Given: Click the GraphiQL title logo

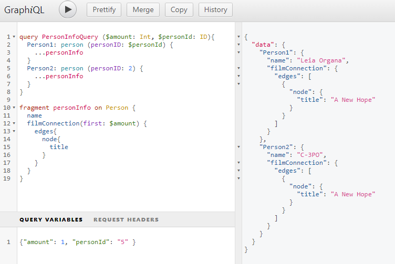Looking at the screenshot, I should tap(24, 10).
